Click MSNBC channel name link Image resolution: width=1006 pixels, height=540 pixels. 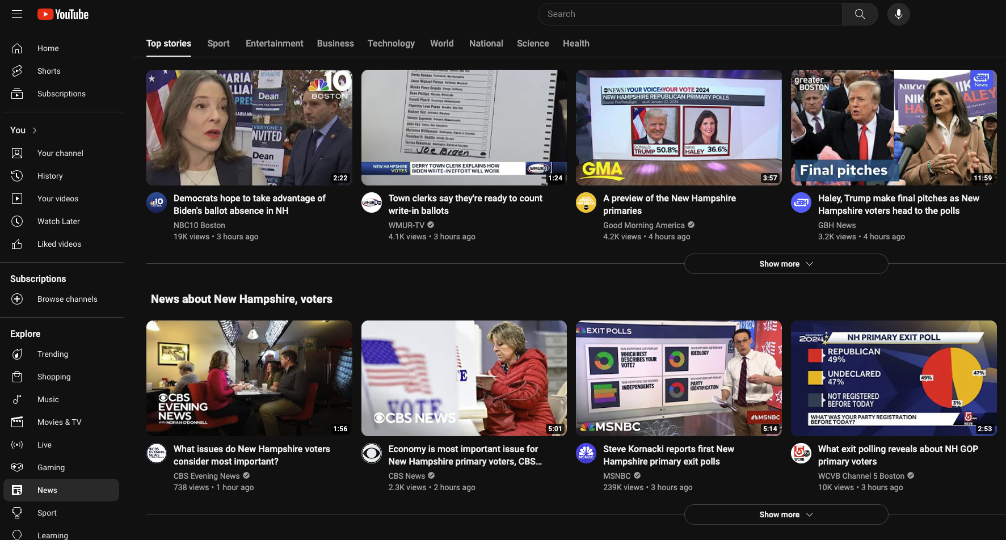617,476
